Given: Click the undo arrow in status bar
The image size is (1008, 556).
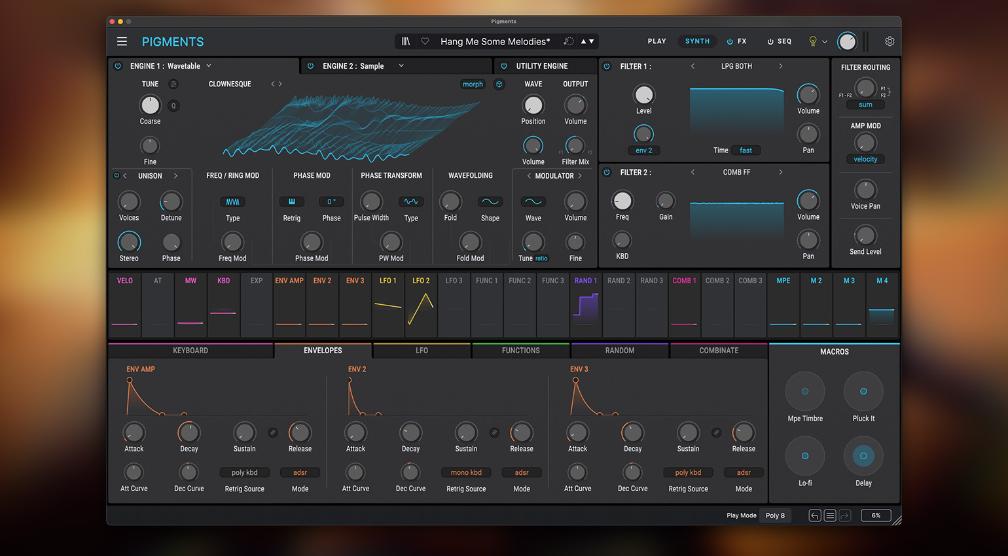Looking at the screenshot, I should coord(815,515).
